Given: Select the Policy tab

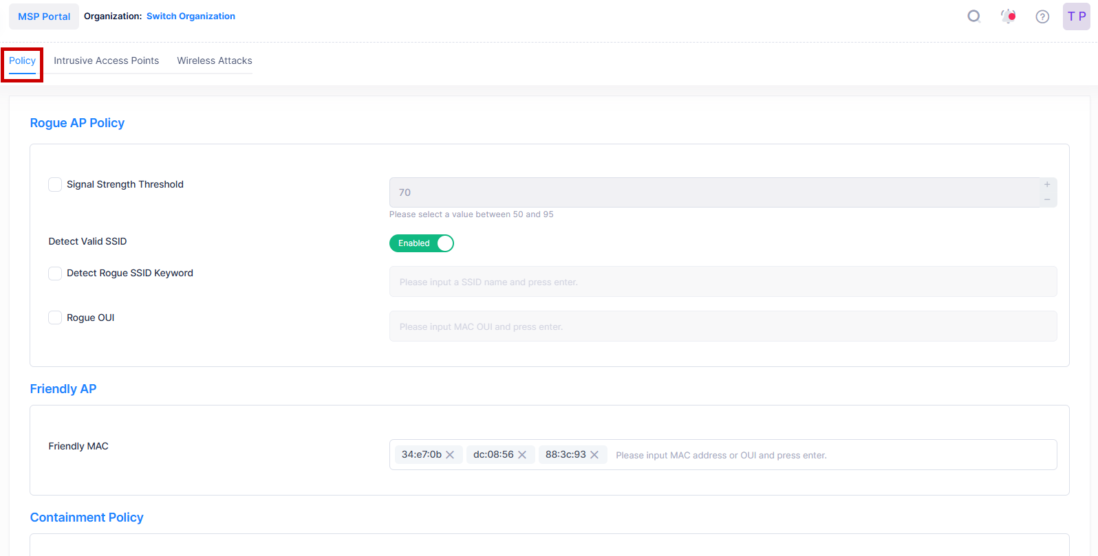Looking at the screenshot, I should click(x=22, y=60).
